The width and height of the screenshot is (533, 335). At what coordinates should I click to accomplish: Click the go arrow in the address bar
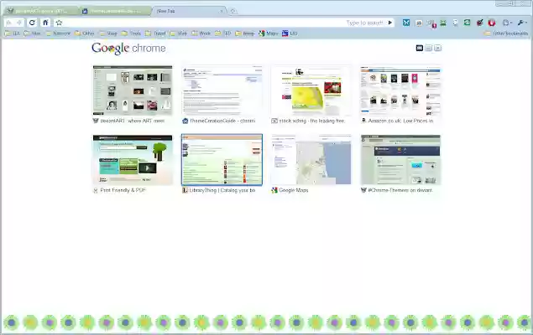tap(390, 23)
